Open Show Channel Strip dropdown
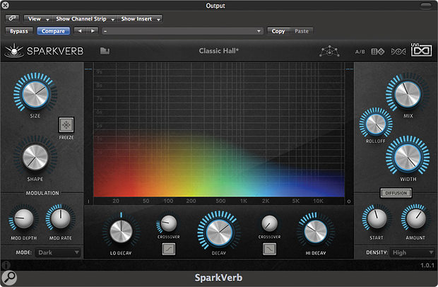 pyautogui.click(x=85, y=18)
